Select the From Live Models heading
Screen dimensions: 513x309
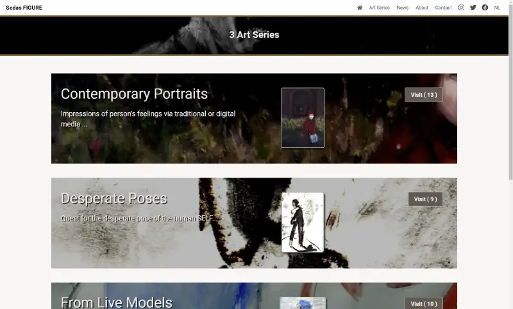click(x=117, y=303)
